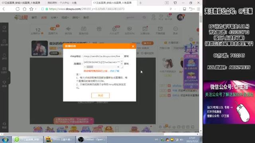Click the orange 关注 follow button
Image resolution: width=255 pixels, height=143 pixels.
click(147, 43)
